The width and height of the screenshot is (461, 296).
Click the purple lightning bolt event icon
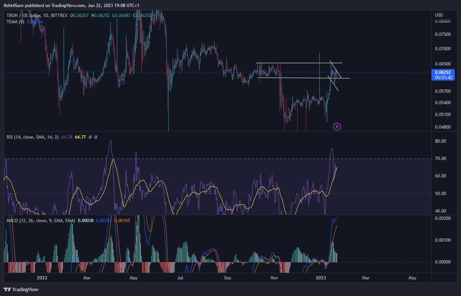point(337,127)
